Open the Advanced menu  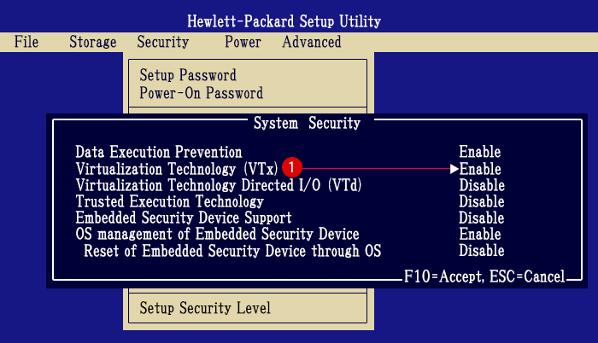click(312, 42)
